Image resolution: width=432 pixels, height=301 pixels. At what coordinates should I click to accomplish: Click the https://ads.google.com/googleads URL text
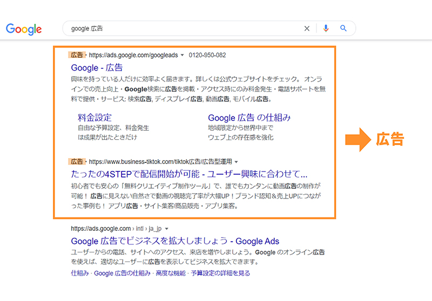tap(133, 55)
